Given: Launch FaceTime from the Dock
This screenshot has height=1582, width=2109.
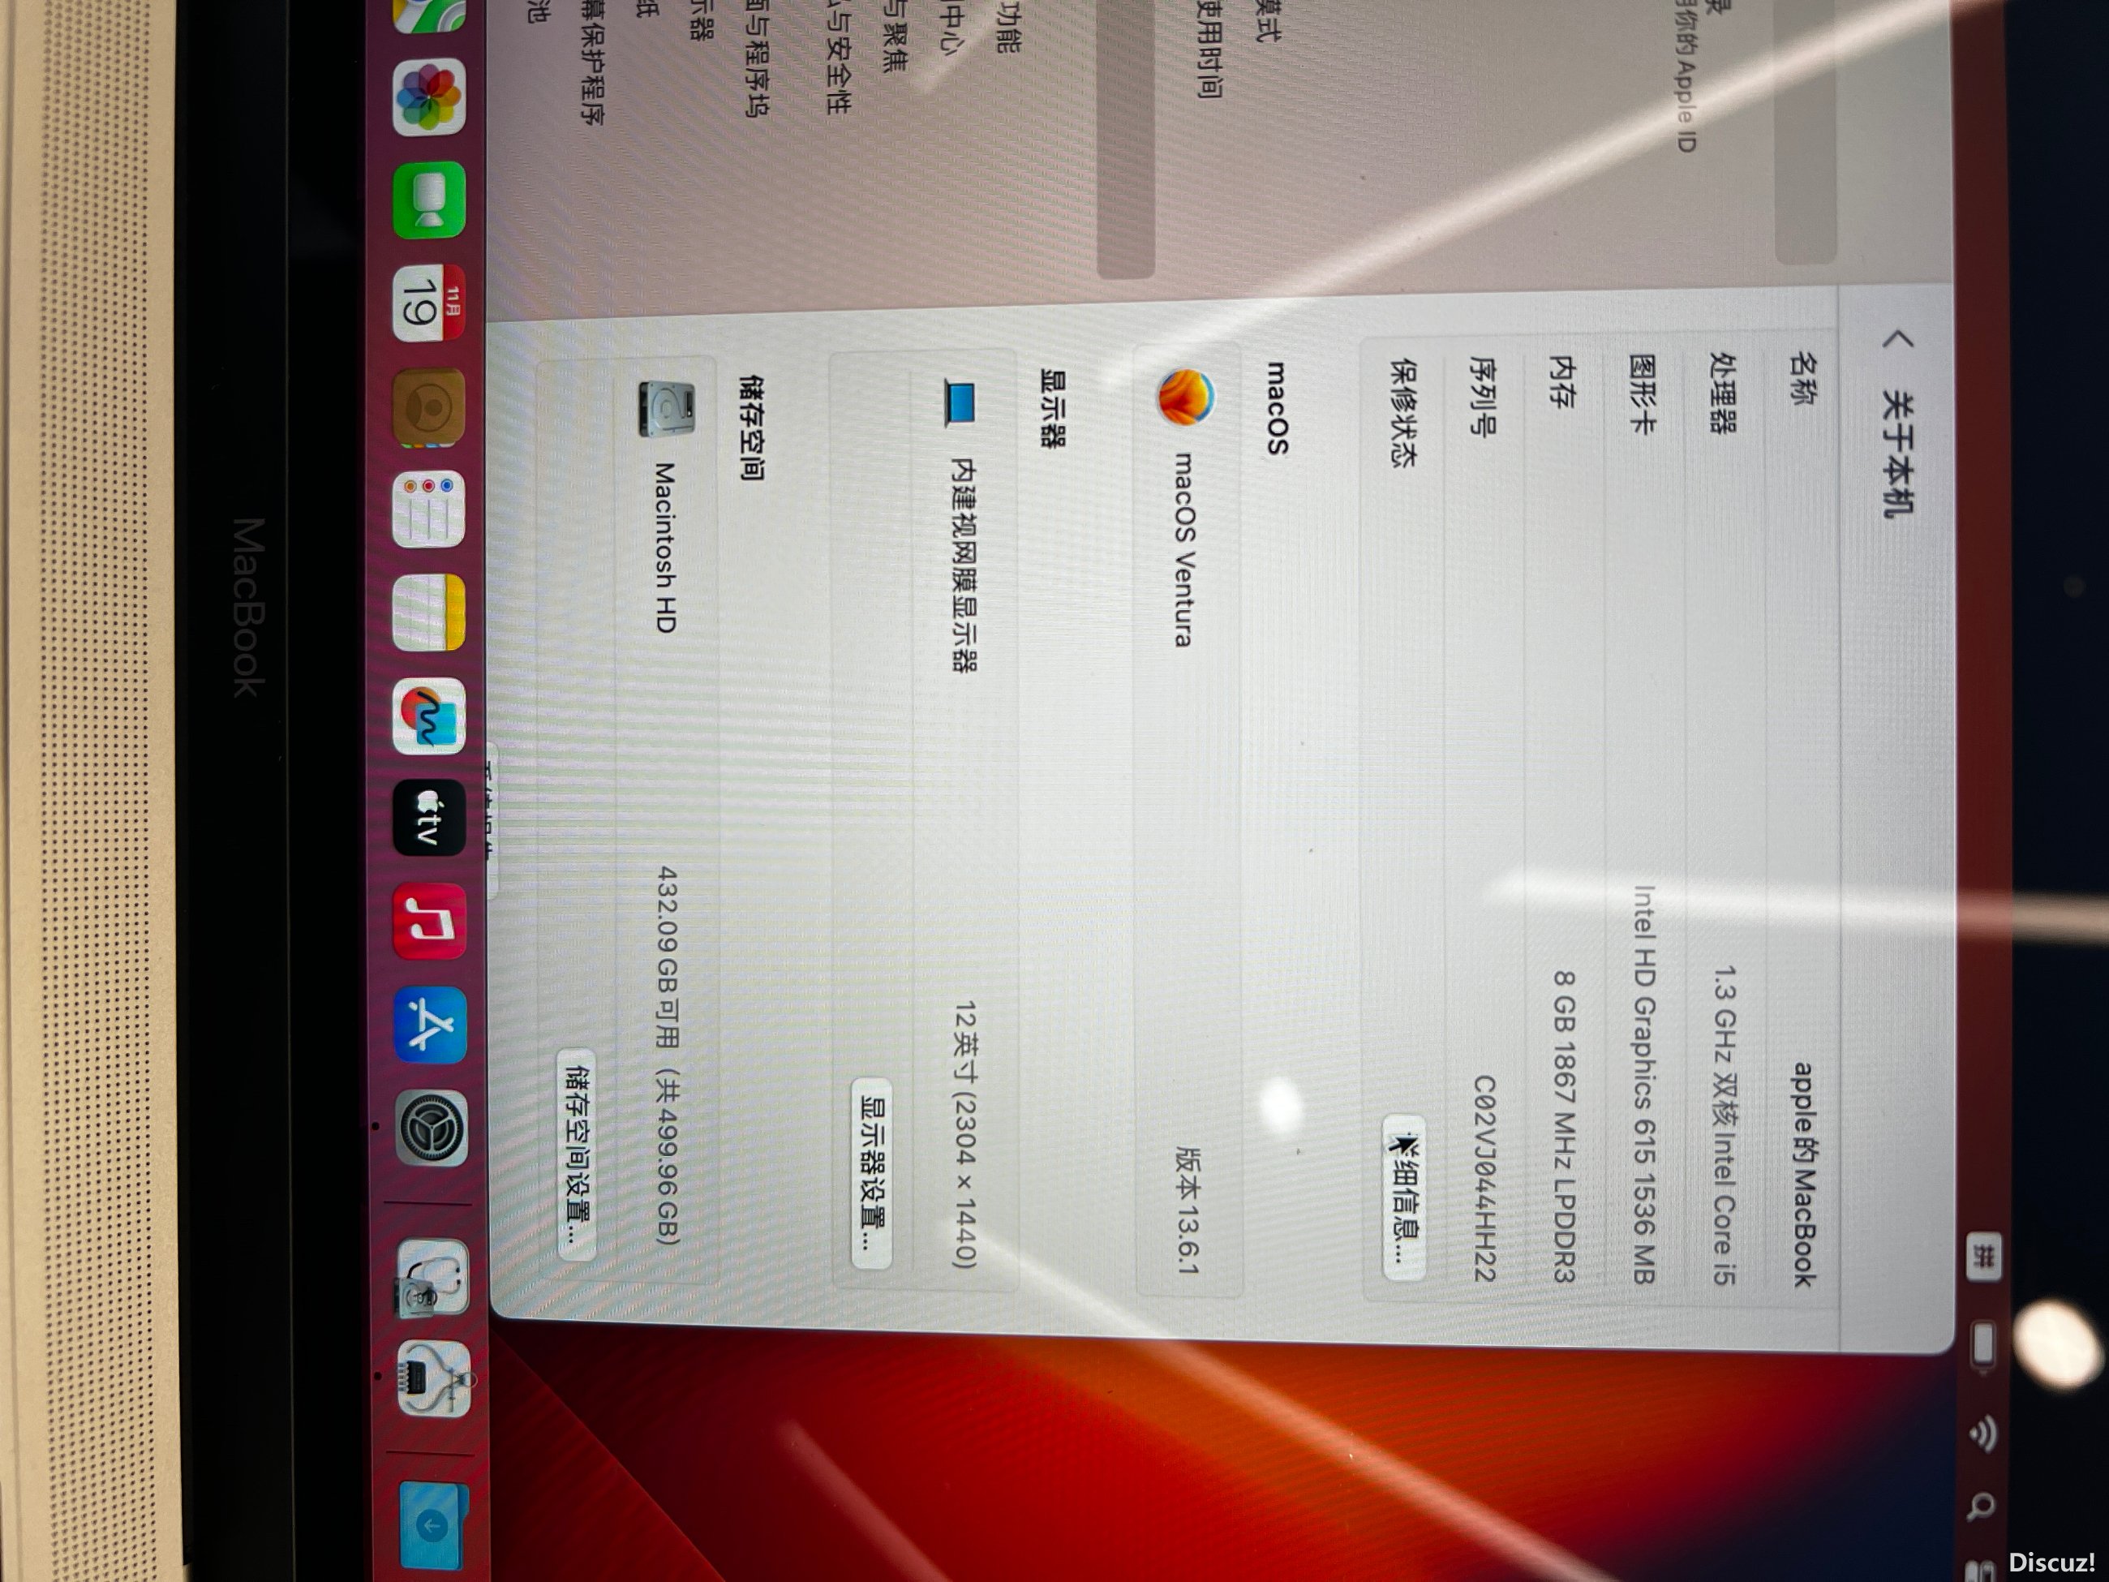Looking at the screenshot, I should click(428, 200).
